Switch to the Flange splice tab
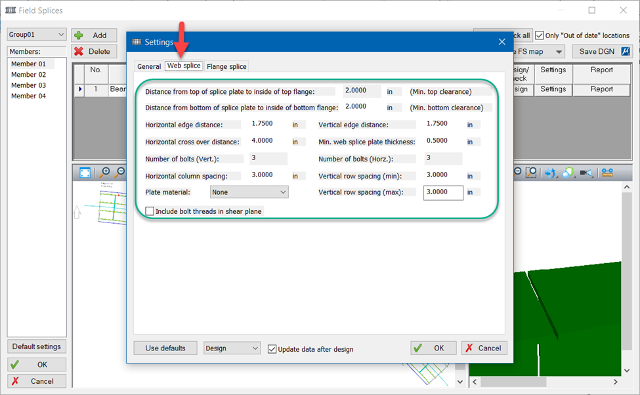 226,66
